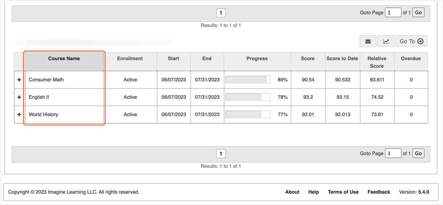Click the bottom Go button
This screenshot has height=205, width=443.
(x=418, y=153)
